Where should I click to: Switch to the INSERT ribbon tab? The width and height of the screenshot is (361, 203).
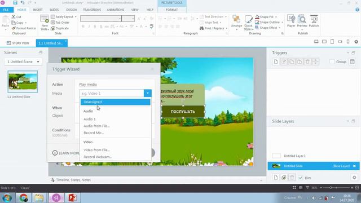click(x=38, y=10)
